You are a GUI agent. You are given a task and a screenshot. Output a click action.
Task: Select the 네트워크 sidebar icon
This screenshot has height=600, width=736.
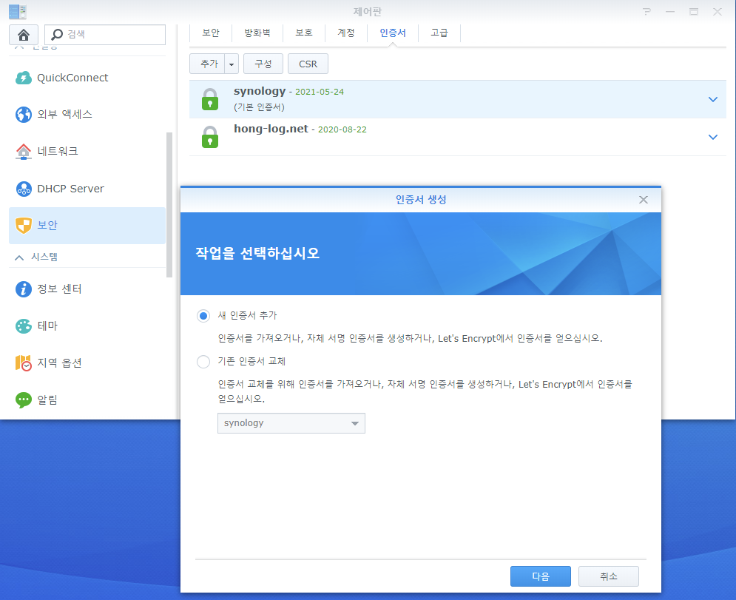pos(24,152)
